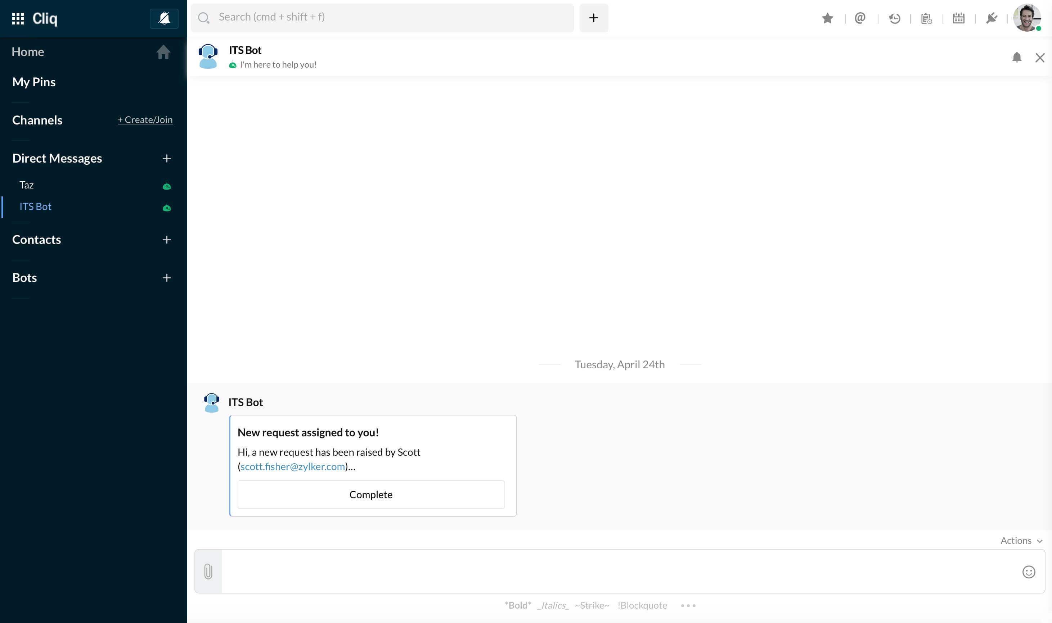Attach a file with paperclip icon
The image size is (1052, 623).
click(208, 571)
